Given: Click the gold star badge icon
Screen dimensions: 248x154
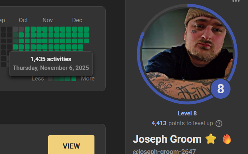Looking at the screenshot, I should click(x=211, y=139).
